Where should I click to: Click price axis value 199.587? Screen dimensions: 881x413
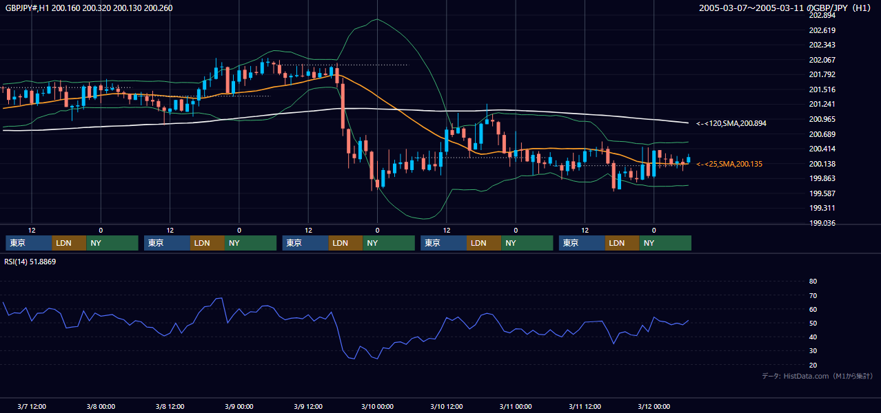point(821,193)
